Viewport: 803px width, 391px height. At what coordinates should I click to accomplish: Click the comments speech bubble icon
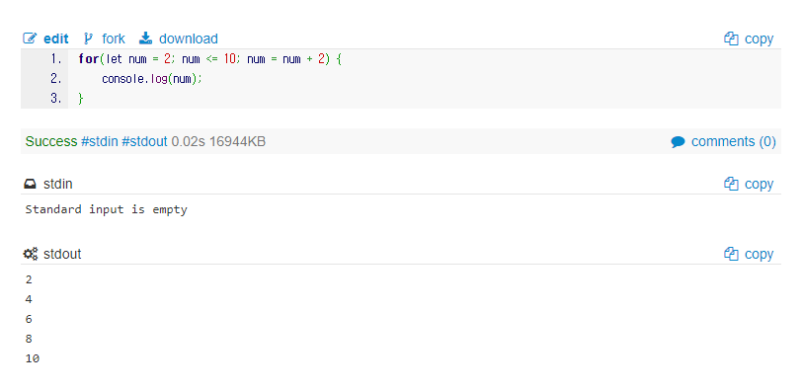pyautogui.click(x=678, y=142)
